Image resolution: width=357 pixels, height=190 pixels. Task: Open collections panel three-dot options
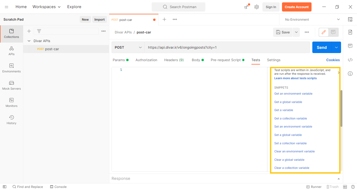103,31
